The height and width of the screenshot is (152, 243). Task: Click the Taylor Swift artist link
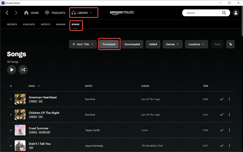tap(92, 130)
